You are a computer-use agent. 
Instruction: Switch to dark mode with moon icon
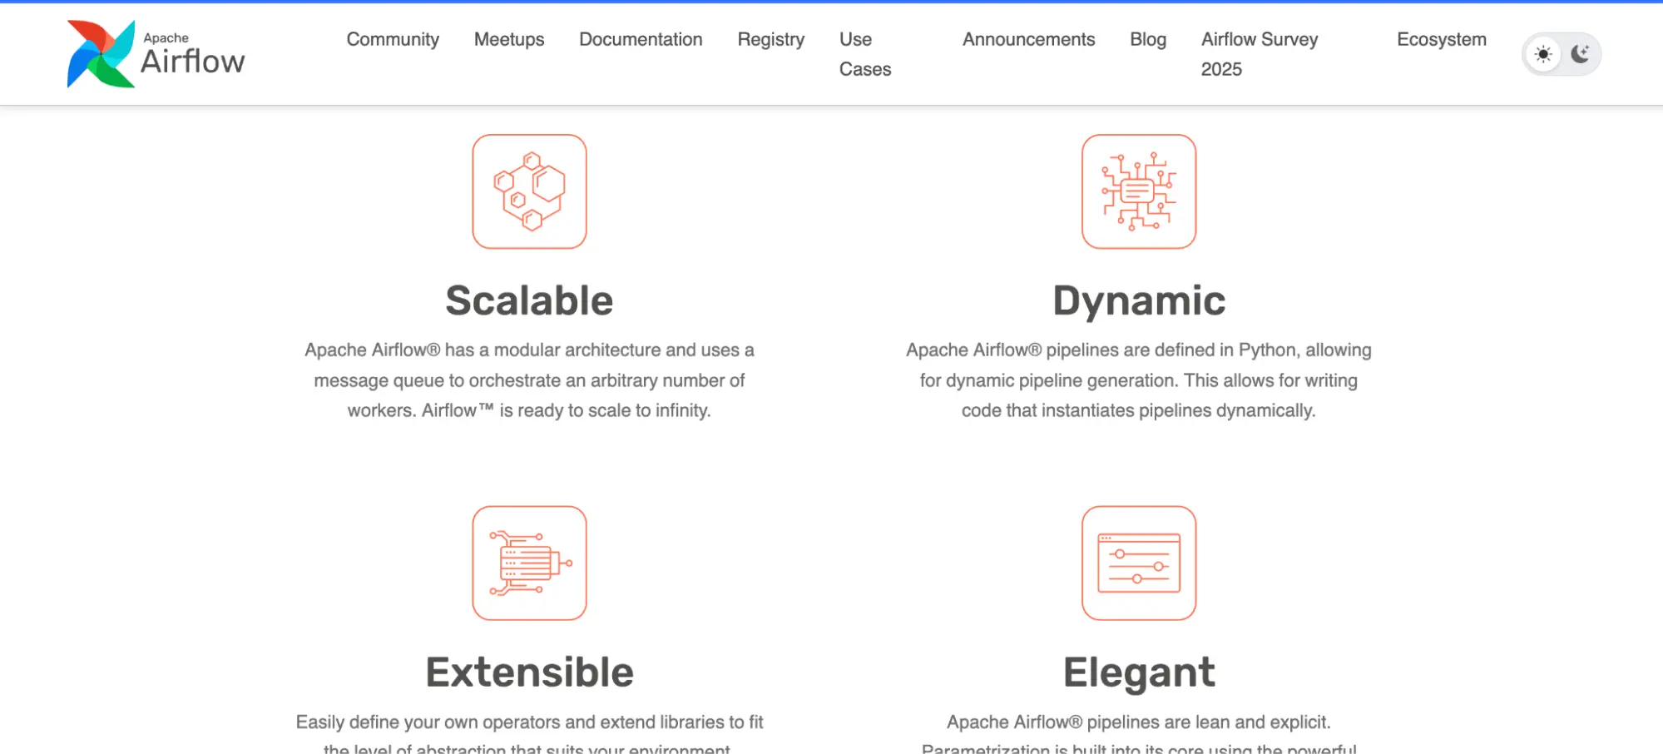coord(1580,54)
